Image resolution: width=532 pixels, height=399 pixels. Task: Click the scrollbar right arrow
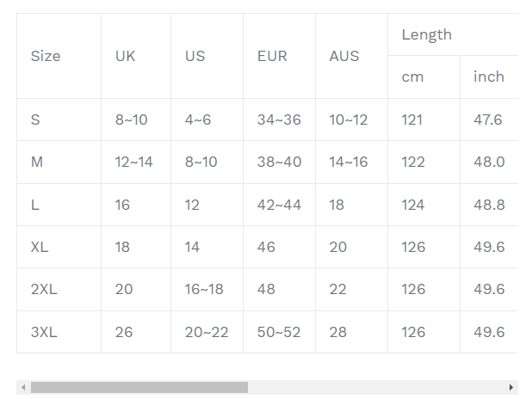pos(511,387)
